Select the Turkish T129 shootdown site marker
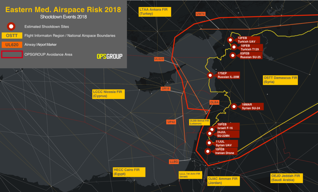 234,47
